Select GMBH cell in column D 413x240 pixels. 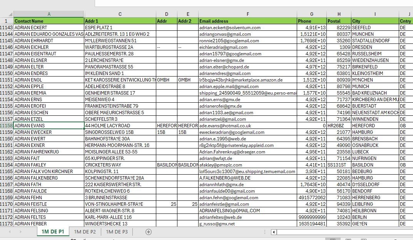click(x=167, y=80)
